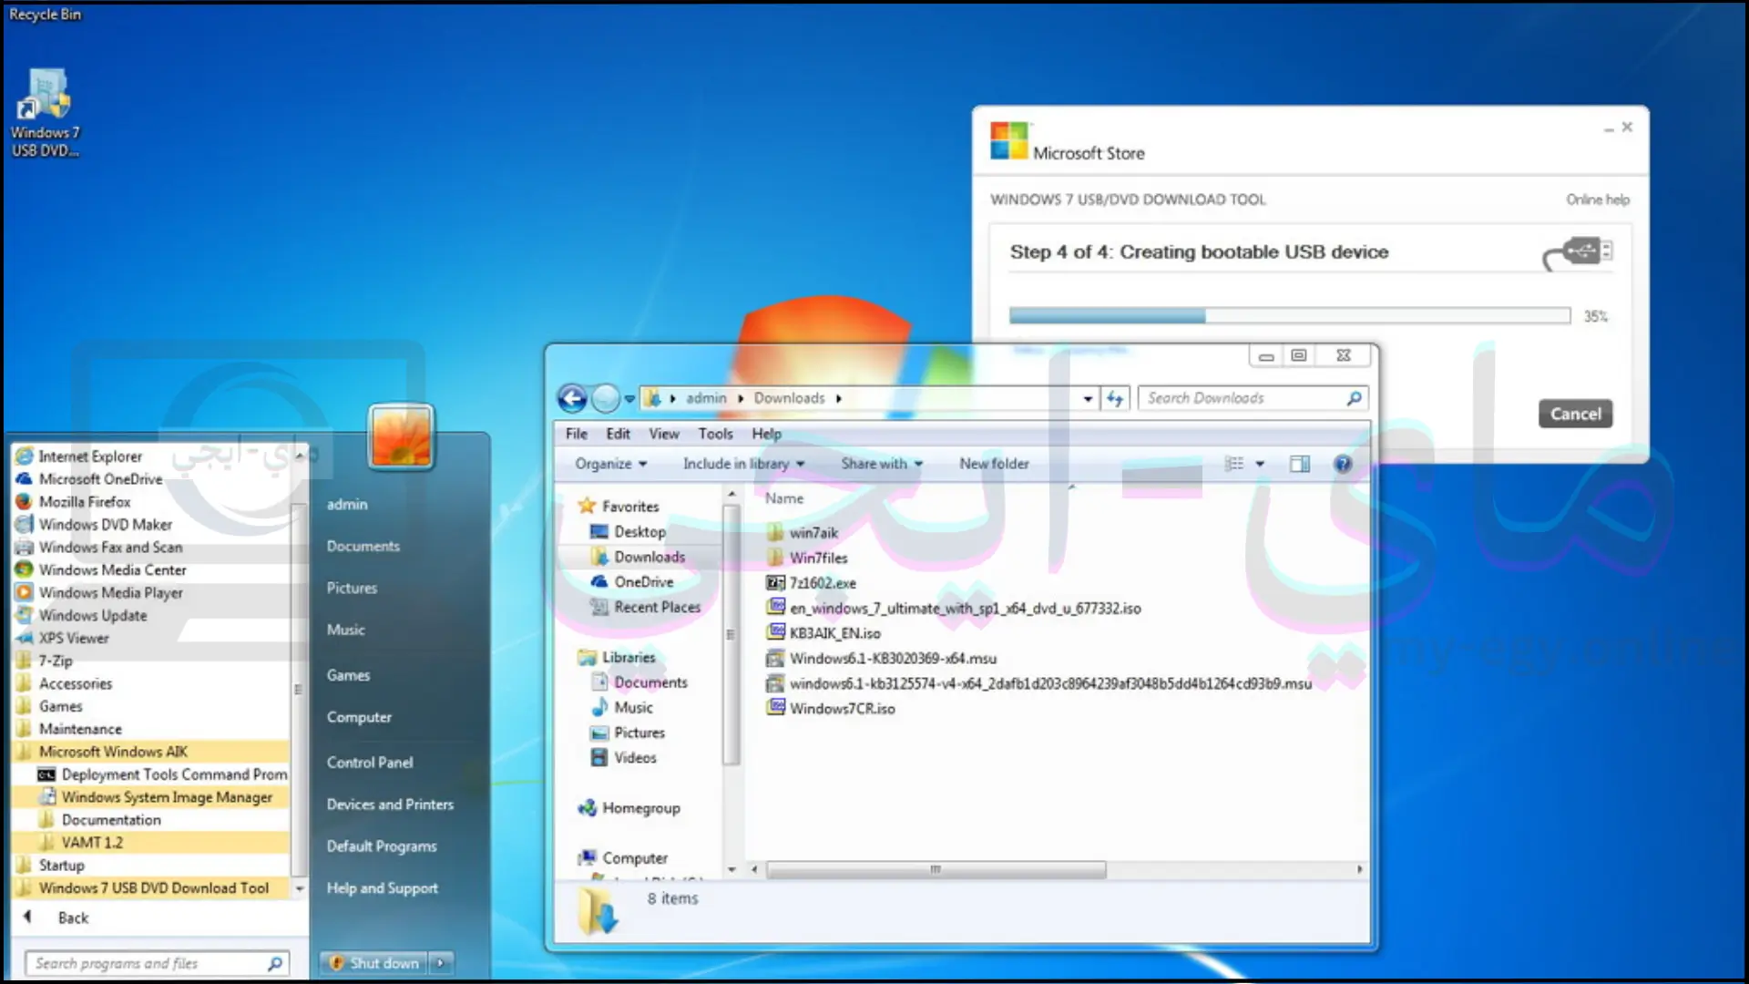Click the Explorer forward navigation arrow
This screenshot has width=1749, height=984.
tap(605, 398)
